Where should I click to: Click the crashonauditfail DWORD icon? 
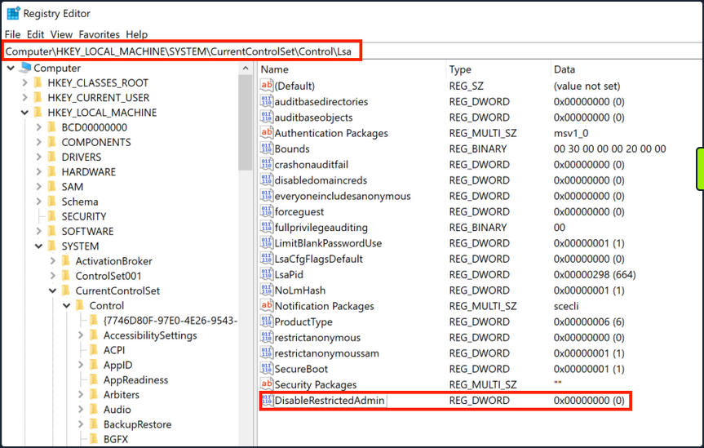tap(267, 164)
